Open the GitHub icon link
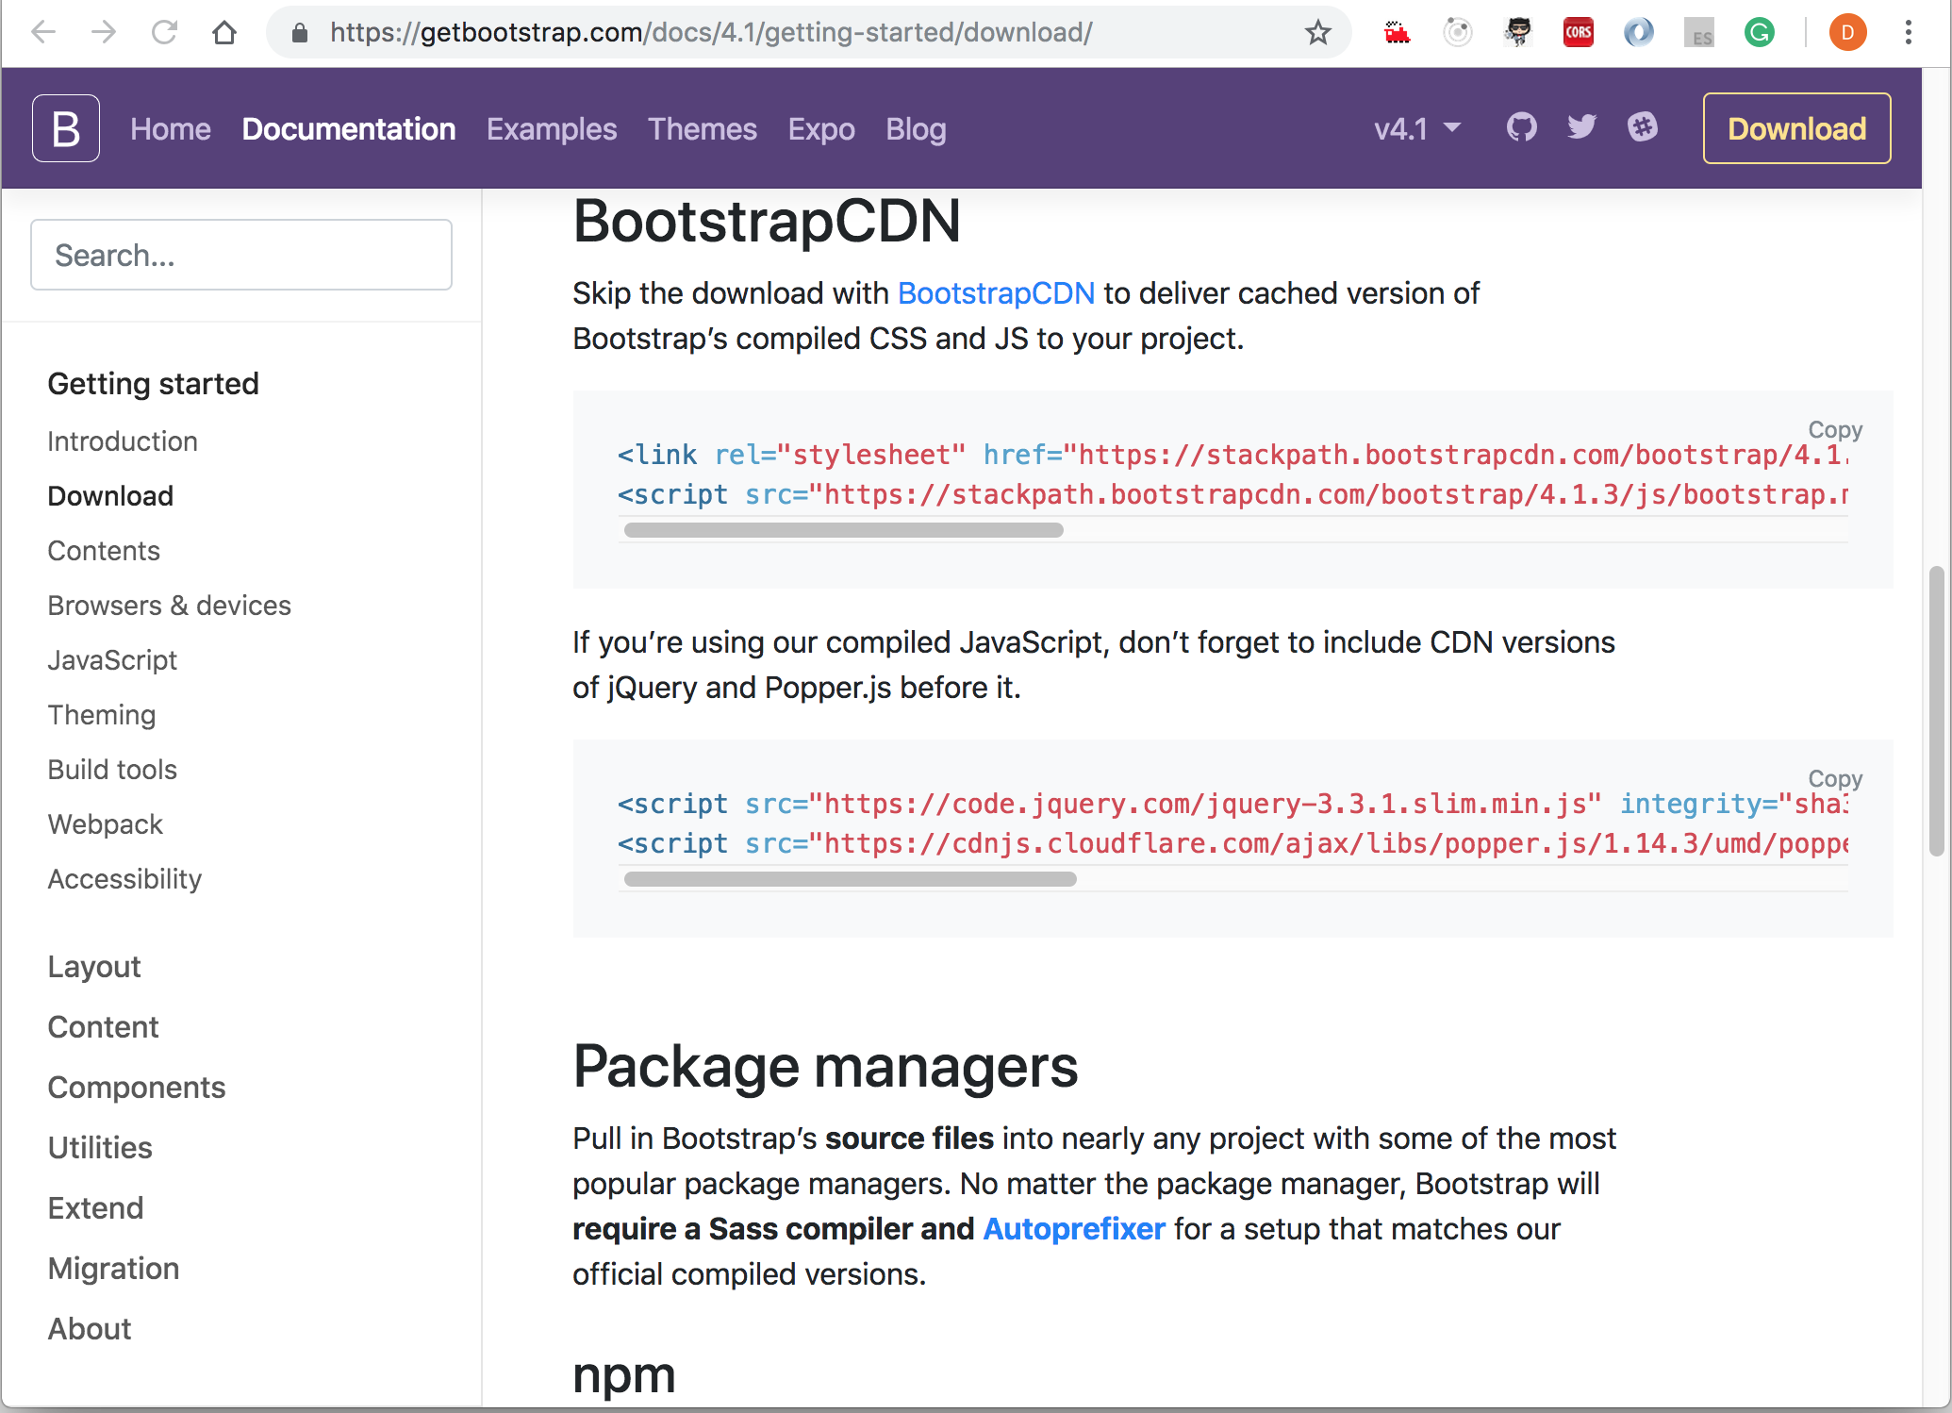Image resolution: width=1952 pixels, height=1413 pixels. pyautogui.click(x=1521, y=127)
